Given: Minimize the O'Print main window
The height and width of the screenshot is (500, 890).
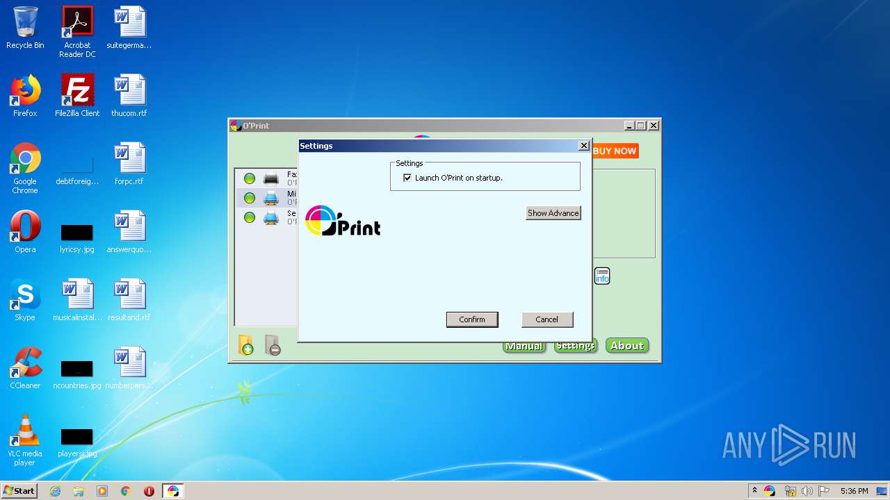Looking at the screenshot, I should click(x=629, y=126).
